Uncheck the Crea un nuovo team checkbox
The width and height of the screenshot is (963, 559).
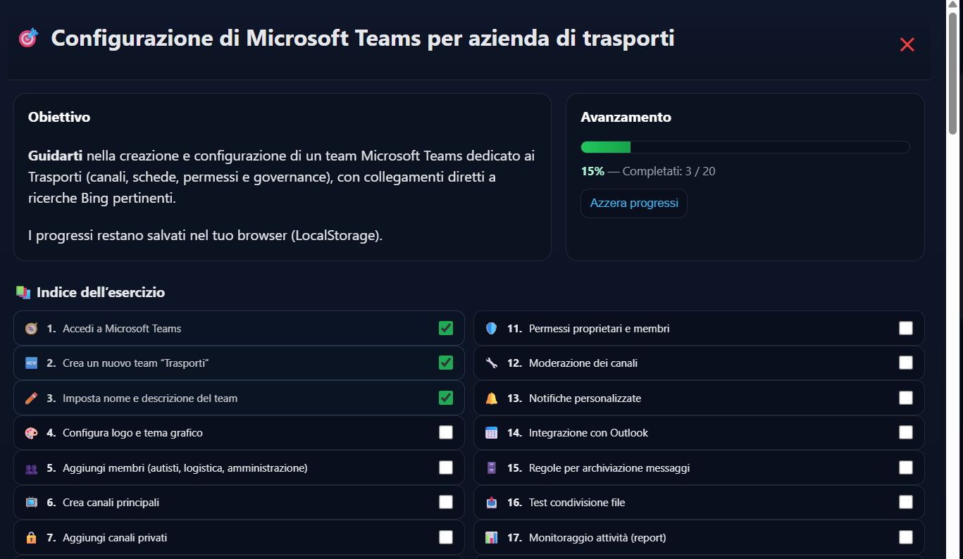tap(446, 363)
